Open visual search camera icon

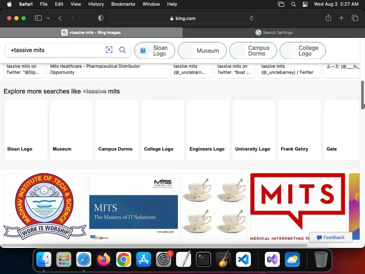point(109,50)
